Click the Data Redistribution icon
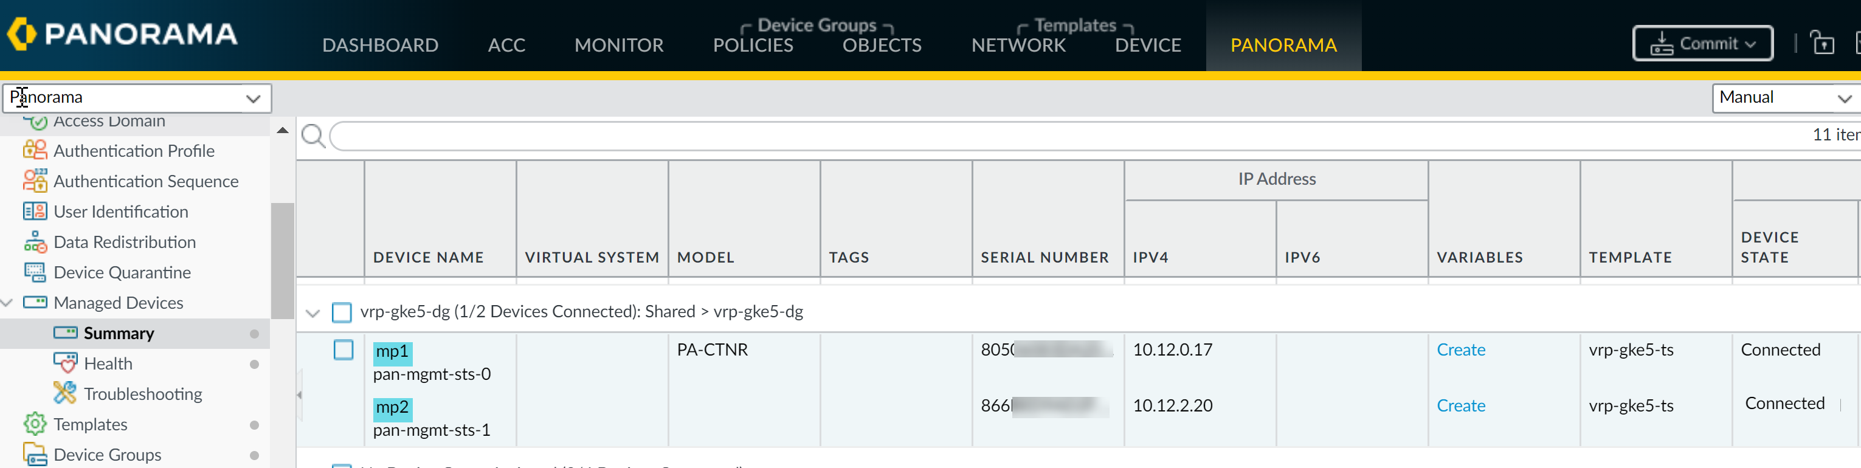The width and height of the screenshot is (1861, 468). pyautogui.click(x=35, y=242)
